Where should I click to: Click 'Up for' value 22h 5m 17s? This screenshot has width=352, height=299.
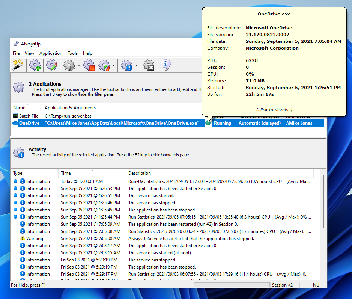tap(260, 94)
